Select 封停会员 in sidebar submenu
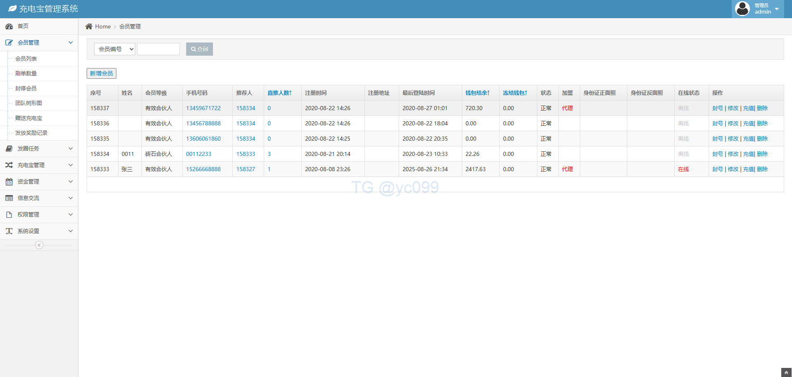 [26, 88]
